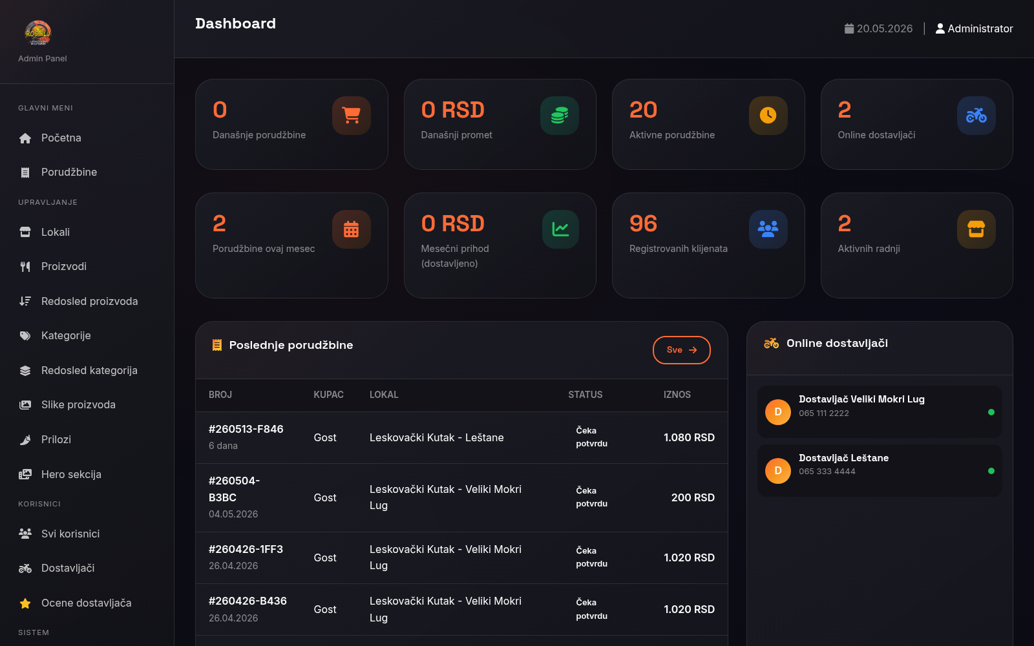This screenshot has height=646, width=1034.
Task: Navigate to Proizvodi in the sidebar
Action: tap(87, 267)
